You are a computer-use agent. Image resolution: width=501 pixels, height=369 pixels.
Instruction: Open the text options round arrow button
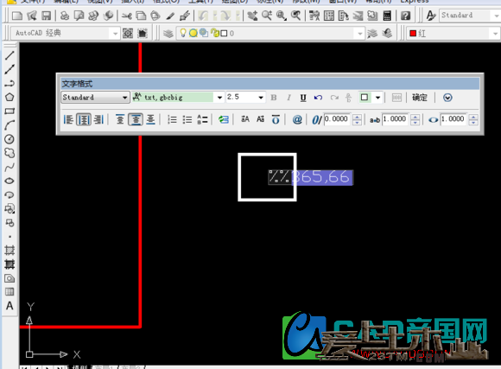click(447, 98)
